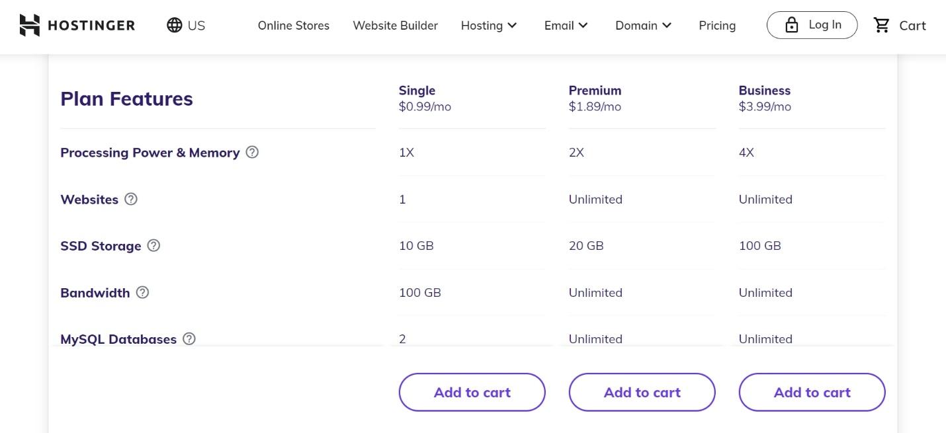Add the Premium plan to cart
Viewport: 946px width, 433px height.
642,392
